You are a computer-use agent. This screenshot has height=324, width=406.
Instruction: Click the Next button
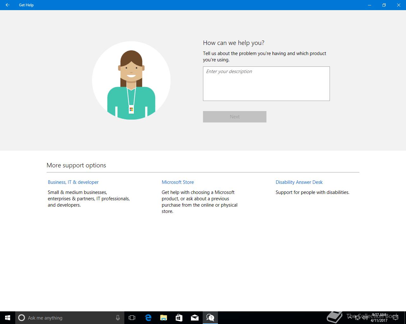coord(234,117)
